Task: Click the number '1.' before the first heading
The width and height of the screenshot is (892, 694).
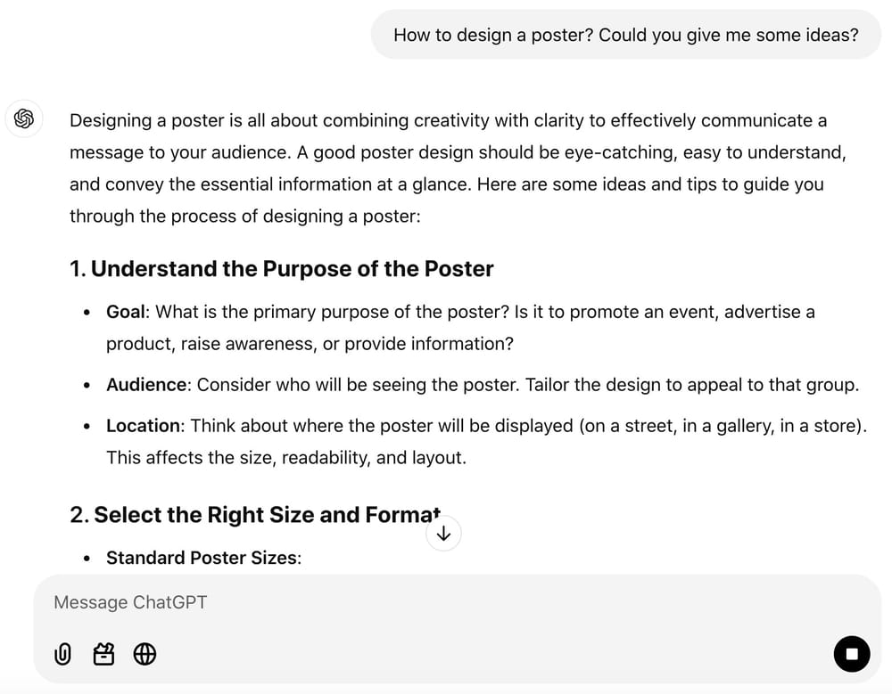Action: click(79, 268)
